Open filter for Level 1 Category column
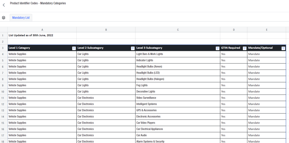 pos(74,48)
